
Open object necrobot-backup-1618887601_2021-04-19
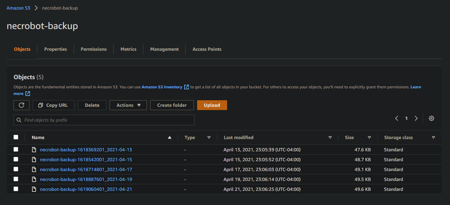click(86, 179)
